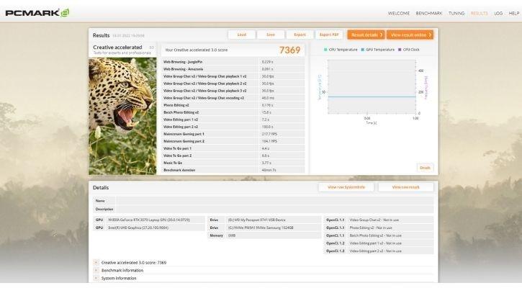Toggle the GPU Temperature legend series
The image size is (522, 288).
tap(377, 50)
